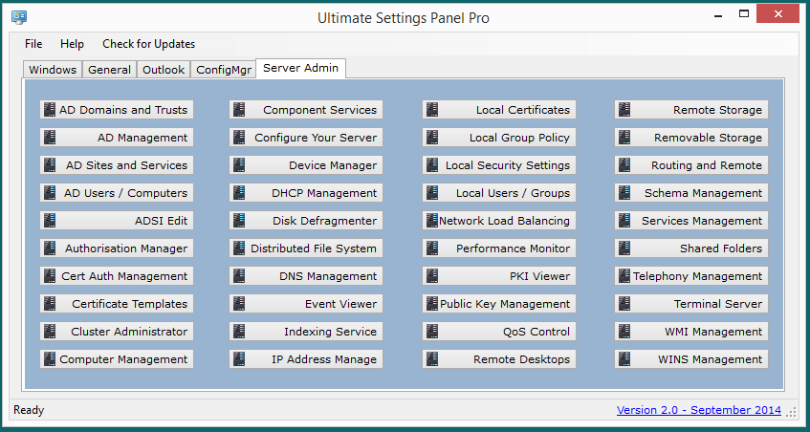Click the Version 2.0 - September 2014 link
810x432 pixels.
coord(698,410)
